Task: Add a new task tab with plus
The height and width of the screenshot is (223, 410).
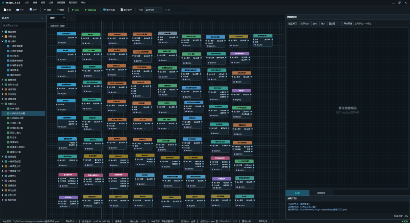Action: (71, 18)
